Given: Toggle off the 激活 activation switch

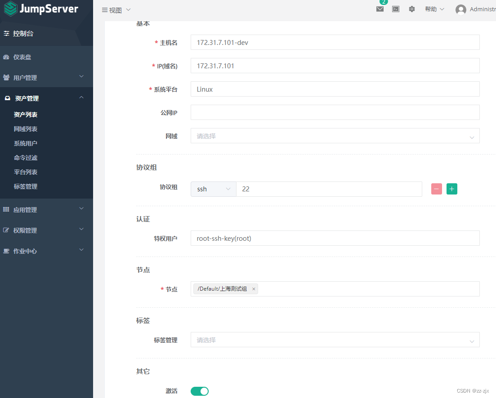Looking at the screenshot, I should 199,391.
